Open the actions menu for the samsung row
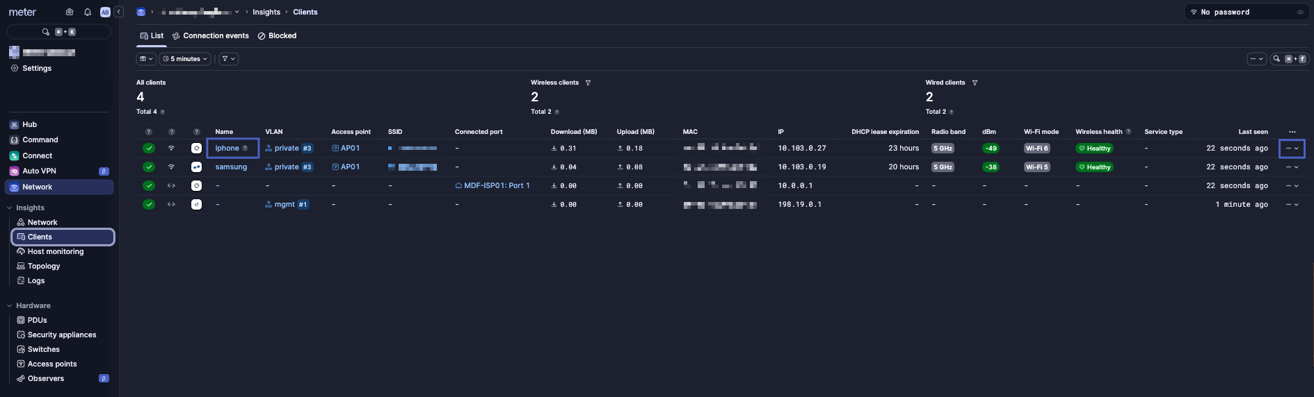The width and height of the screenshot is (1314, 397). (x=1292, y=167)
